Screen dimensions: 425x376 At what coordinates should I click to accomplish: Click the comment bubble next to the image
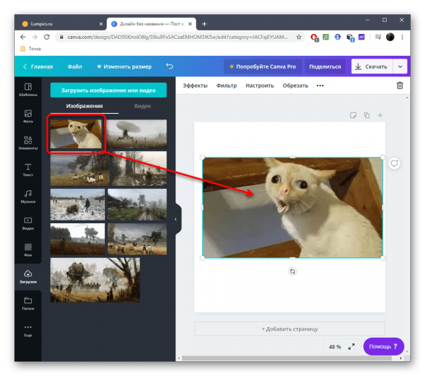(394, 163)
